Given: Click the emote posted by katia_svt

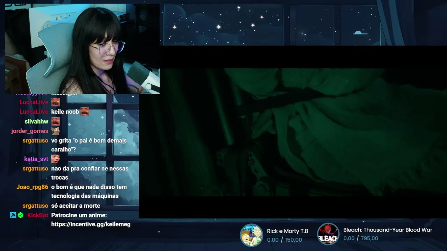Looking at the screenshot, I should tap(56, 159).
